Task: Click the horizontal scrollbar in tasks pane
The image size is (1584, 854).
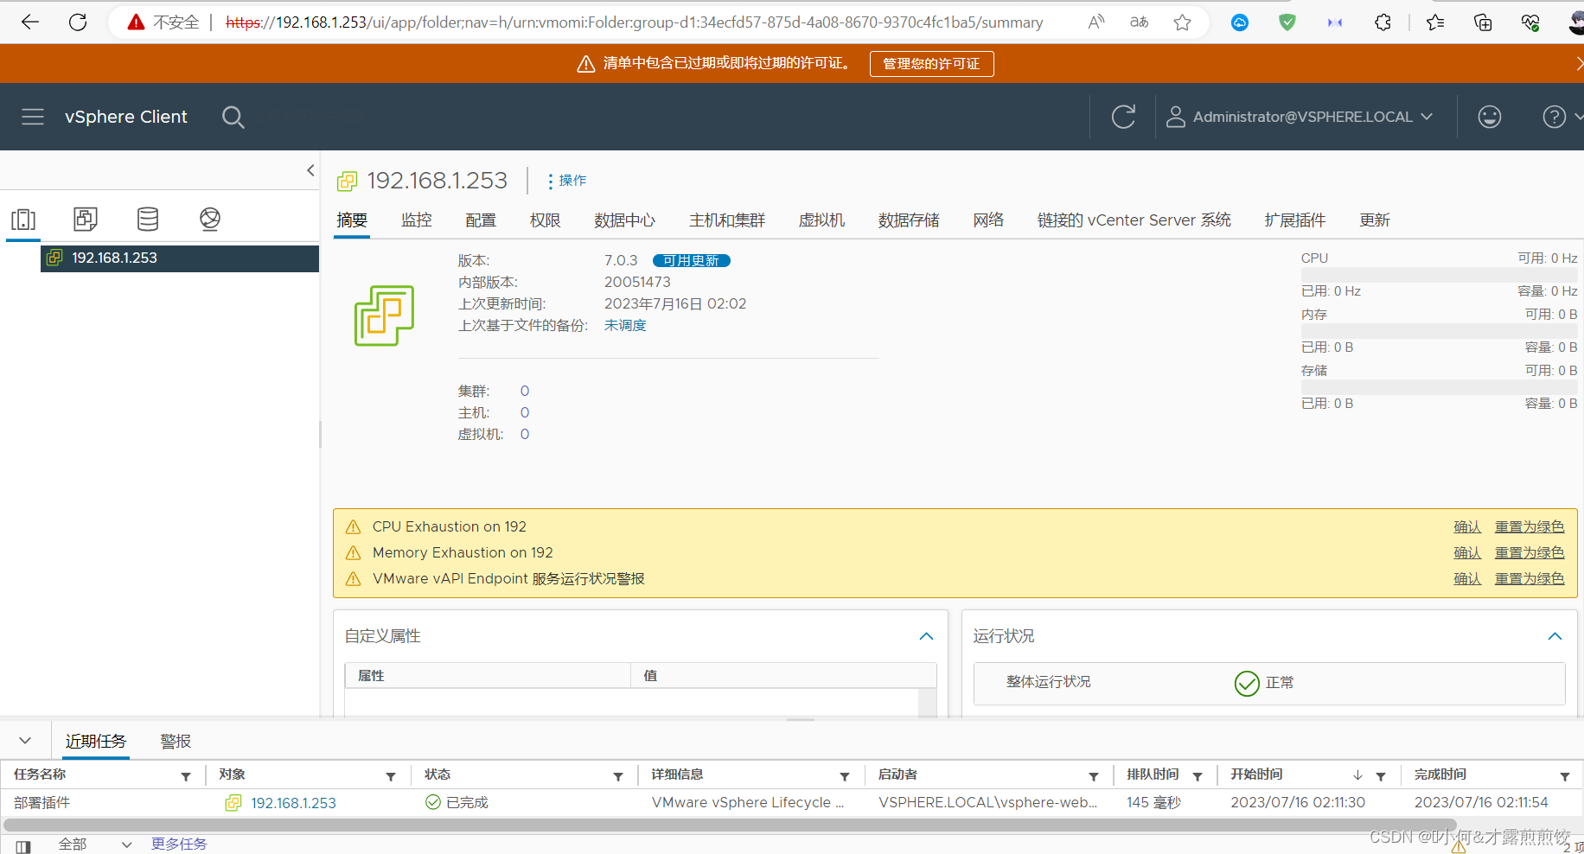Action: (x=730, y=825)
